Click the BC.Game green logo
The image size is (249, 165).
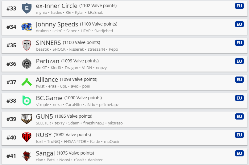tap(27, 101)
